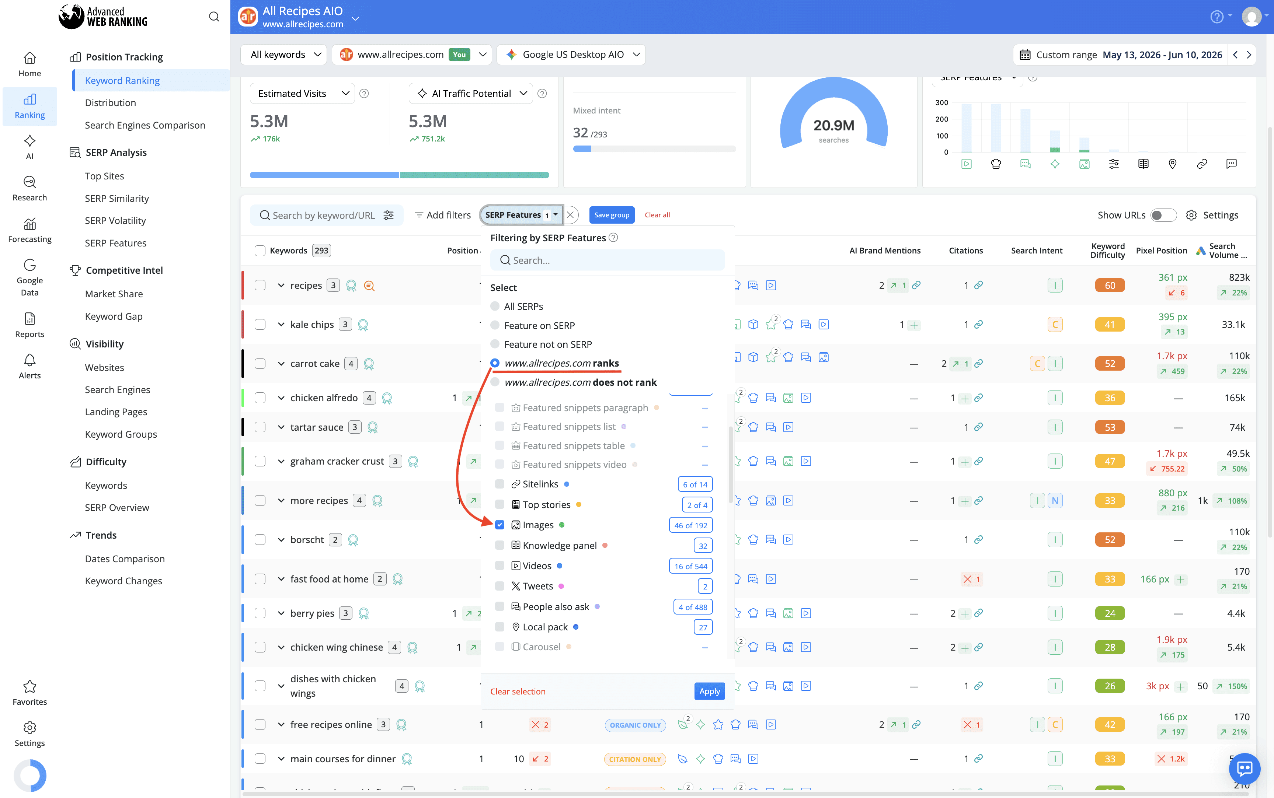Click the Apply button

coord(709,691)
